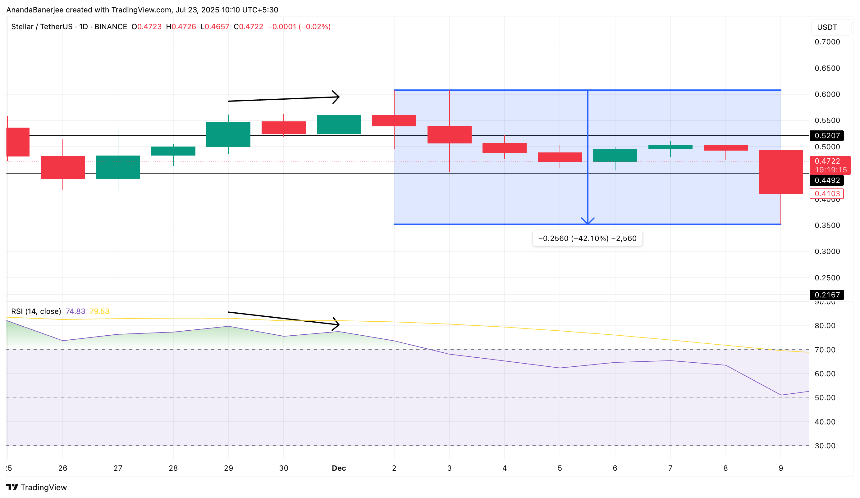Toggle the 0.4492 support level line
Image resolution: width=860 pixels, height=498 pixels.
tap(341, 174)
